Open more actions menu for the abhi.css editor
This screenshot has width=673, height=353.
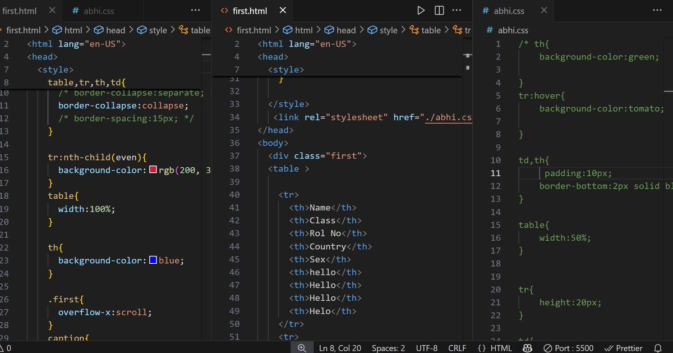click(x=657, y=10)
